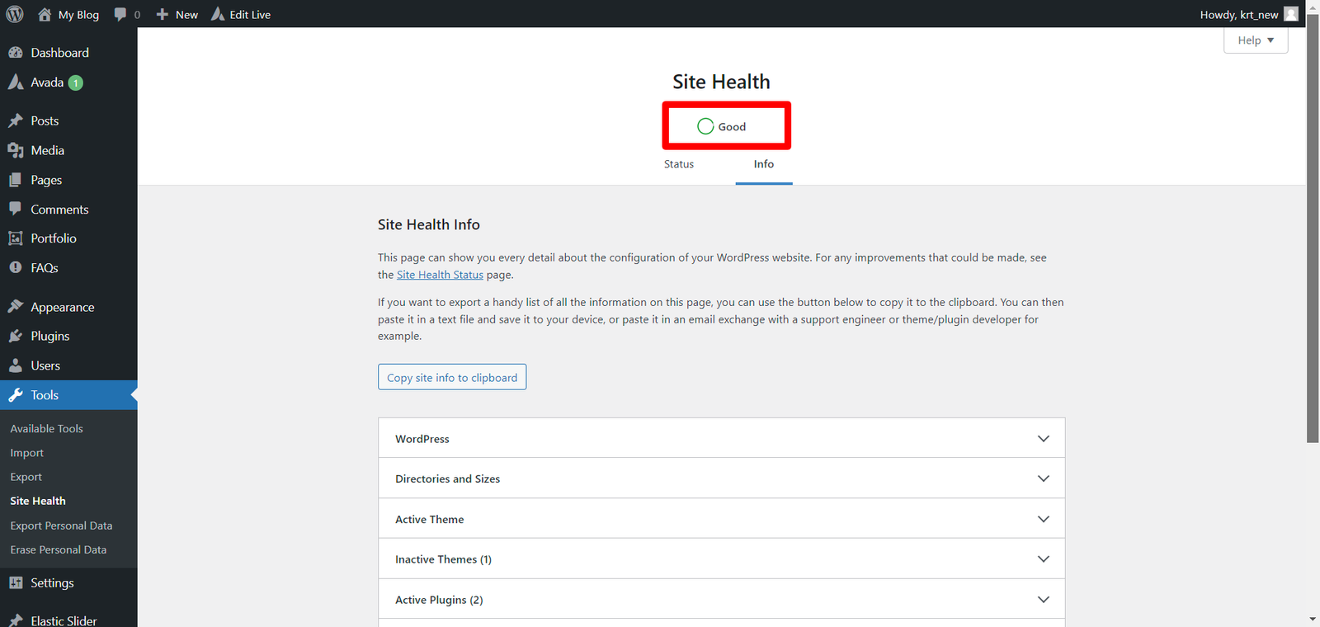This screenshot has width=1320, height=627.
Task: Click the Comments speech bubble icon in sidebar
Action: coord(16,209)
